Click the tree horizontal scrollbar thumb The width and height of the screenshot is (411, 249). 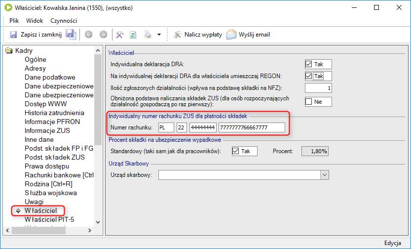click(39, 230)
